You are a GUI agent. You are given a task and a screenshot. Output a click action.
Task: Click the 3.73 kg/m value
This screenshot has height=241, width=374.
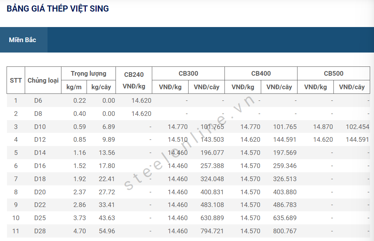(80, 218)
